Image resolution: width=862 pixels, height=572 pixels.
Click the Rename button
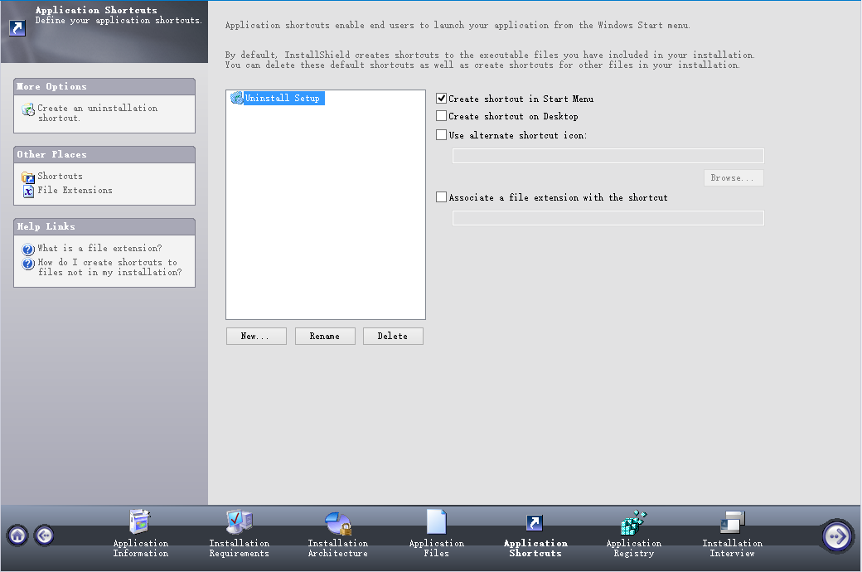tap(325, 336)
